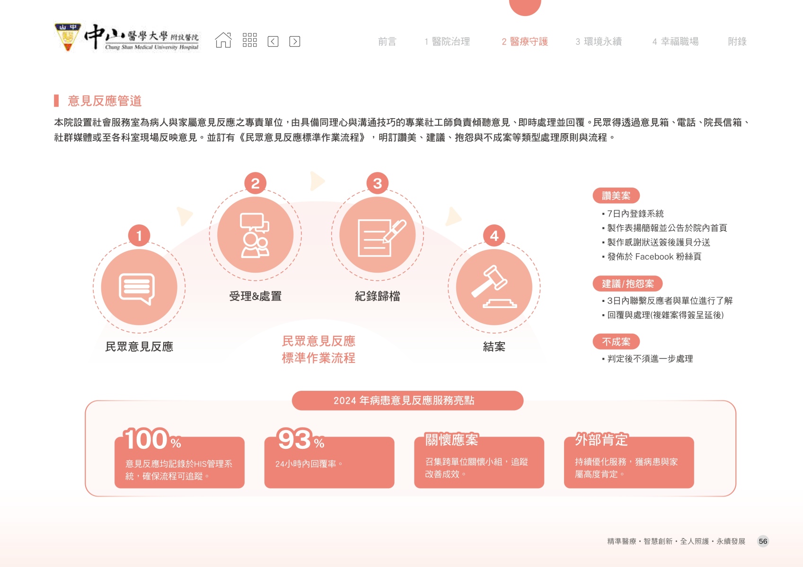The width and height of the screenshot is (803, 567).
Task: Click the 93% response rate card
Action: (x=329, y=462)
